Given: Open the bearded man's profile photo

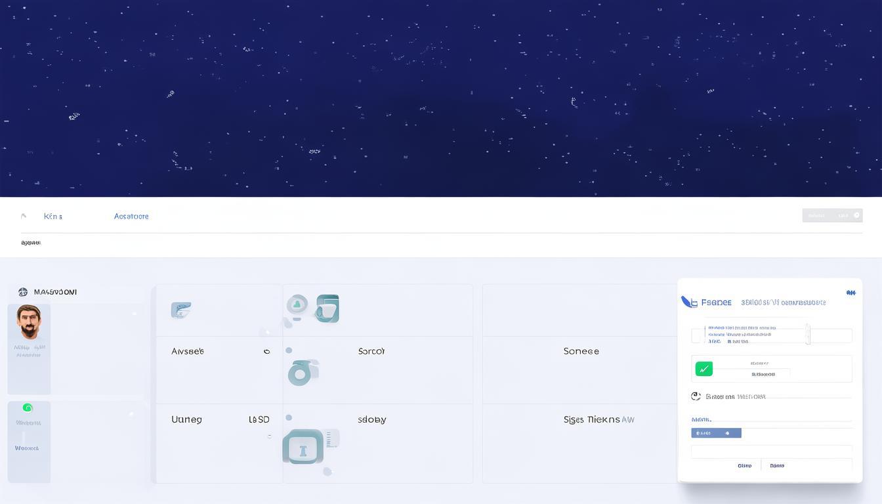Looking at the screenshot, I should (29, 322).
